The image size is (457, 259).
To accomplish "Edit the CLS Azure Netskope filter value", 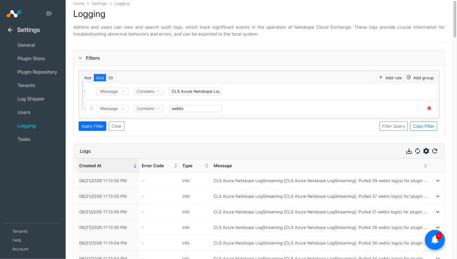I will click(x=195, y=91).
